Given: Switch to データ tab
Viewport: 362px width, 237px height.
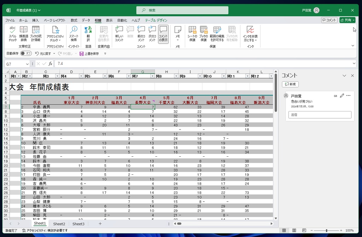Looking at the screenshot, I should 86,20.
